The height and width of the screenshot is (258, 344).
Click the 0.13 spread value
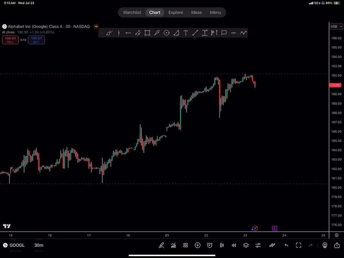pos(24,40)
